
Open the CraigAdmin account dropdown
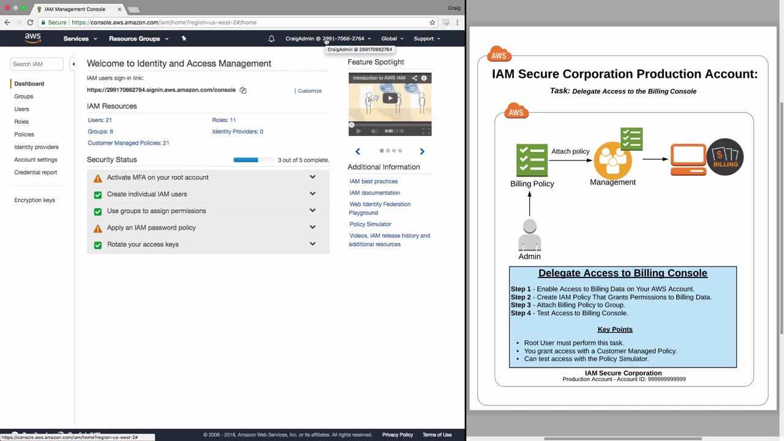point(328,39)
